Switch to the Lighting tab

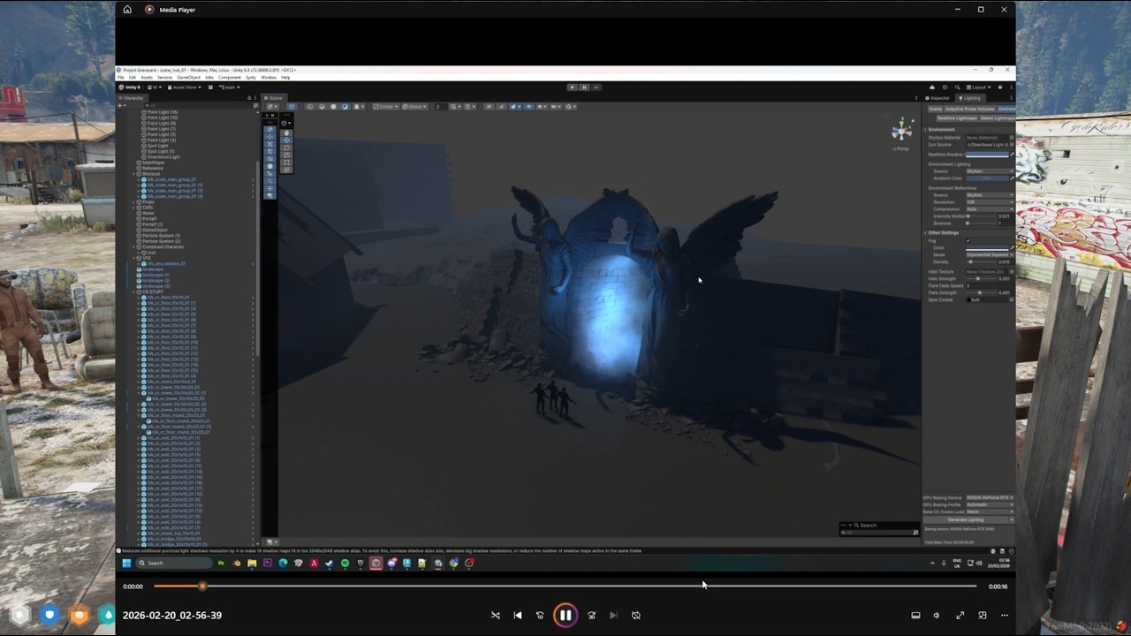[969, 98]
